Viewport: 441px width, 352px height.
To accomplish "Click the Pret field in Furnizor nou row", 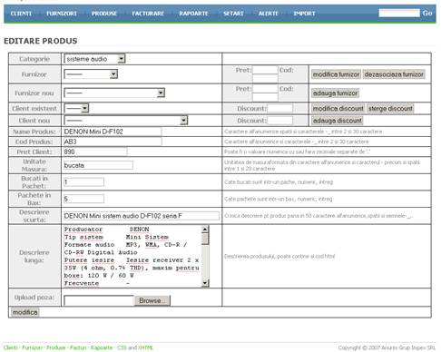I will click(265, 89).
